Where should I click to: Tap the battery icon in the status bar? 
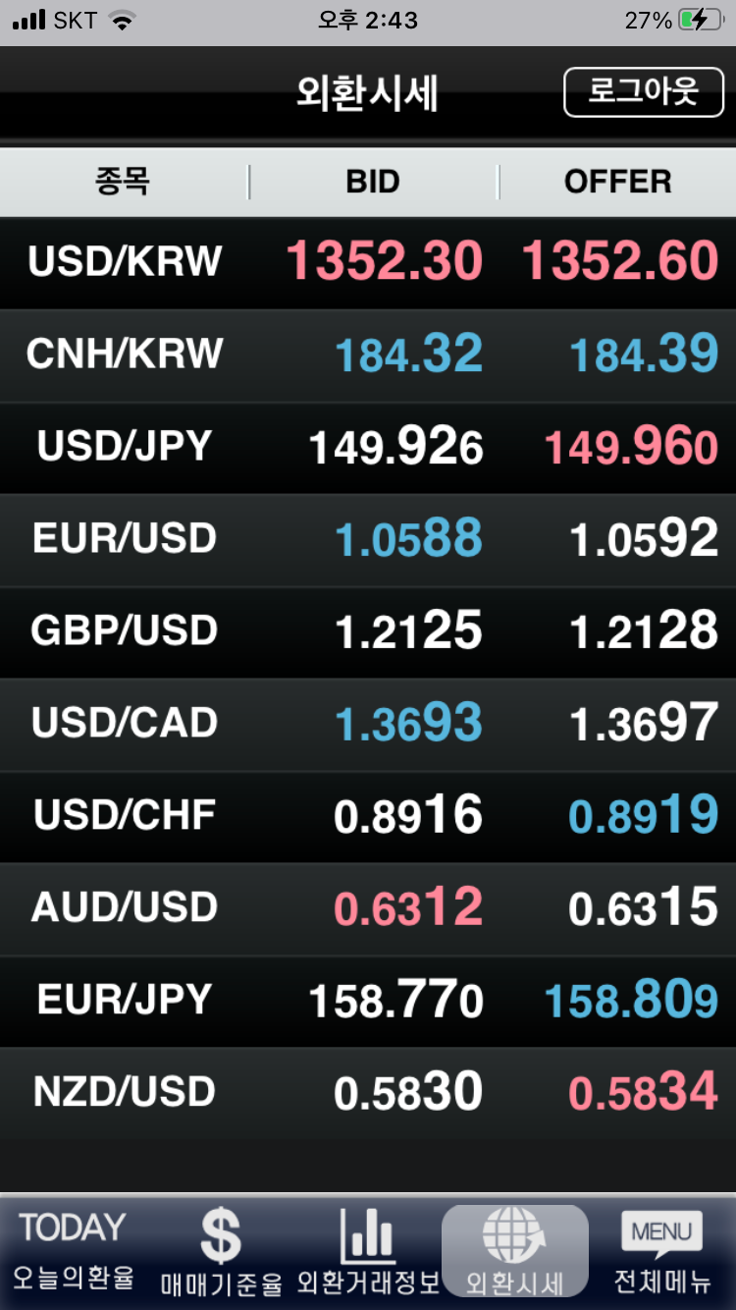(701, 20)
